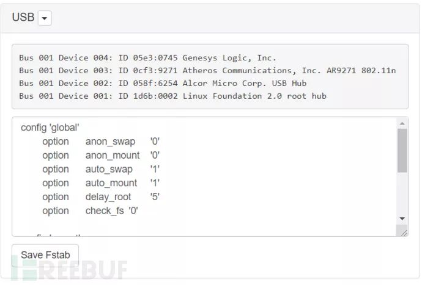Viewport: 422px width, 285px height.
Task: Click the USB panel heading text
Action: (23, 18)
